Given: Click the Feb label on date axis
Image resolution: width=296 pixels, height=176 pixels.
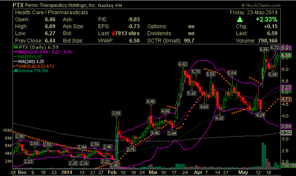Looking at the screenshot, I should (112, 172).
